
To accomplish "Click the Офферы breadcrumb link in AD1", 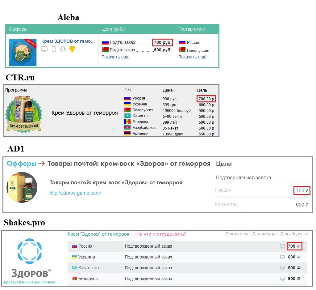I will [x=21, y=163].
